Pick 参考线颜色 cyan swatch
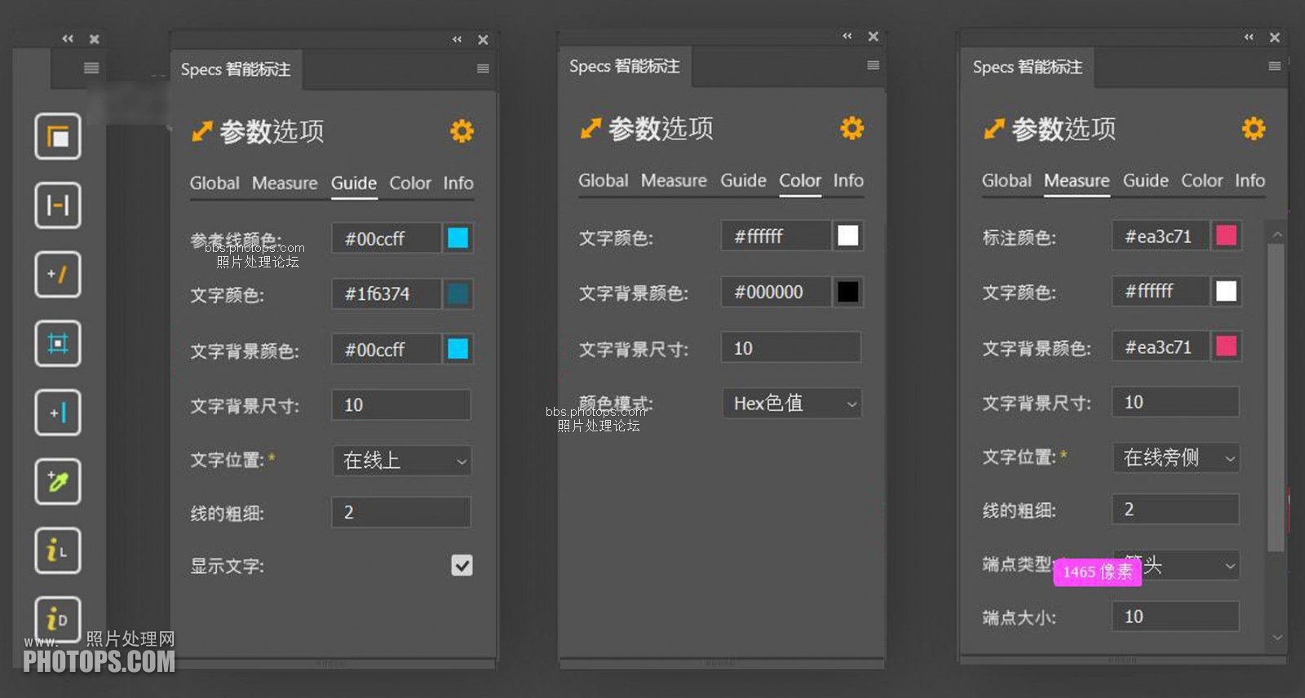This screenshot has height=698, width=1305. click(458, 238)
